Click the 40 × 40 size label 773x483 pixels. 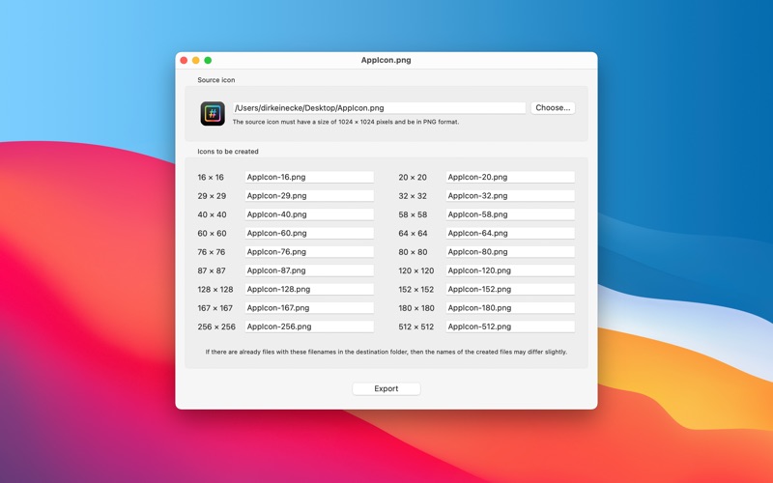tap(212, 214)
